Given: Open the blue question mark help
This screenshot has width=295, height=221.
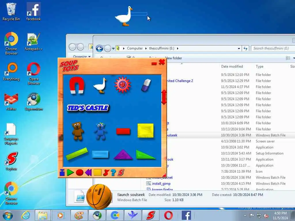Looking at the screenshot, I should (113, 173).
